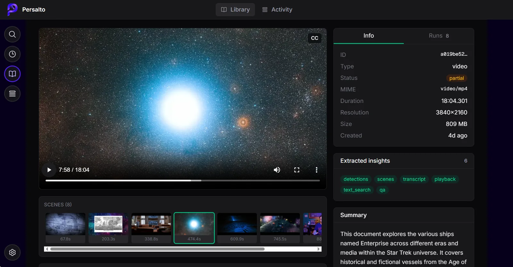Click the SCENES (8) label
The height and width of the screenshot is (267, 513).
point(58,205)
